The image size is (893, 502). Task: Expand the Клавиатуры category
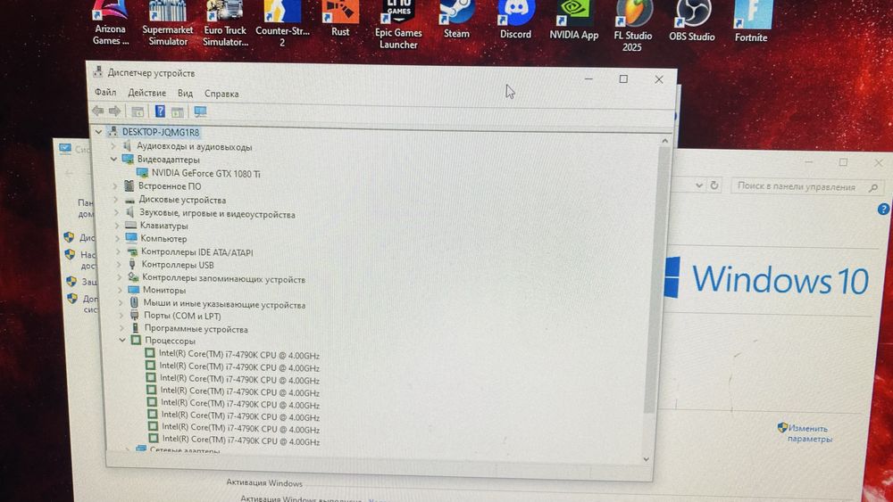tap(117, 226)
